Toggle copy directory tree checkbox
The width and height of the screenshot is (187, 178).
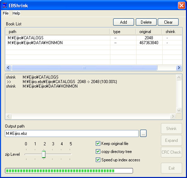pyautogui.click(x=98, y=152)
